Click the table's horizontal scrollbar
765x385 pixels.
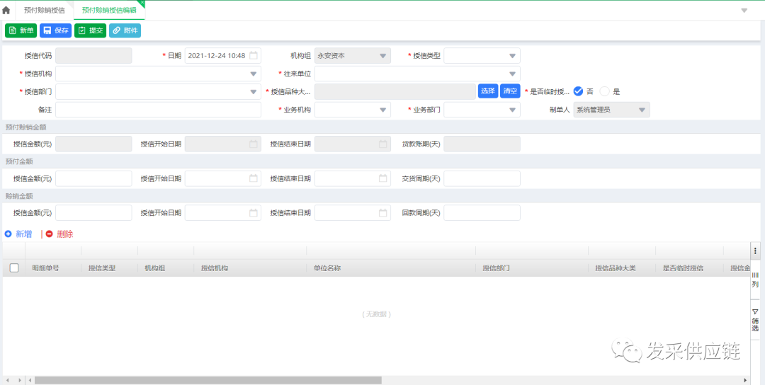point(208,380)
